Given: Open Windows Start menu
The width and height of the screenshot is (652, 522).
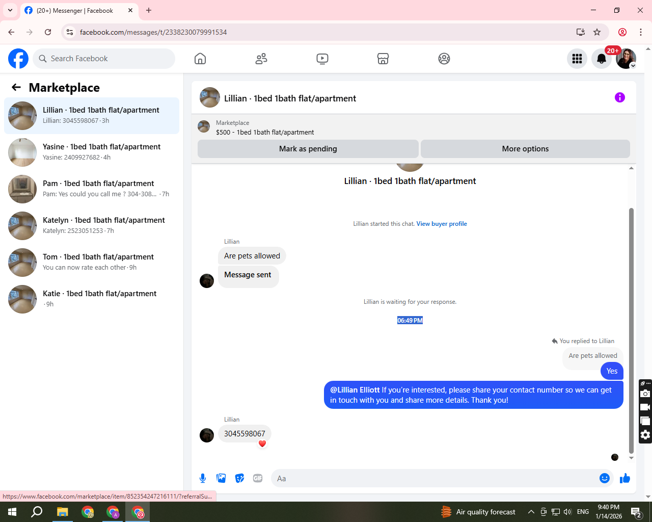Looking at the screenshot, I should coord(12,512).
